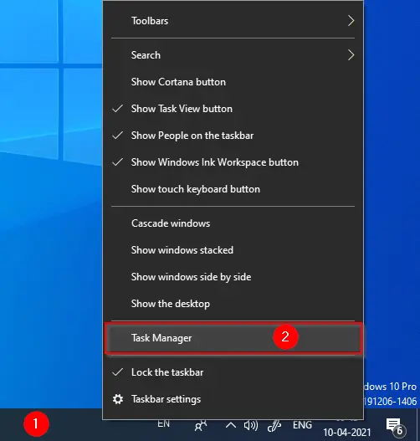Expand the Search submenu arrow
Image resolution: width=420 pixels, height=441 pixels.
click(351, 55)
